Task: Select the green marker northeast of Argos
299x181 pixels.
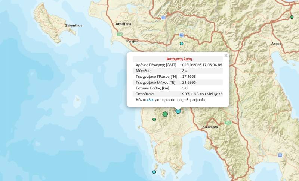Action: 292,17
